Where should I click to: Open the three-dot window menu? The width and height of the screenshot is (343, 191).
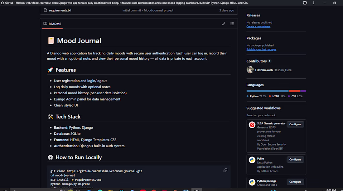pyautogui.click(x=313, y=3)
